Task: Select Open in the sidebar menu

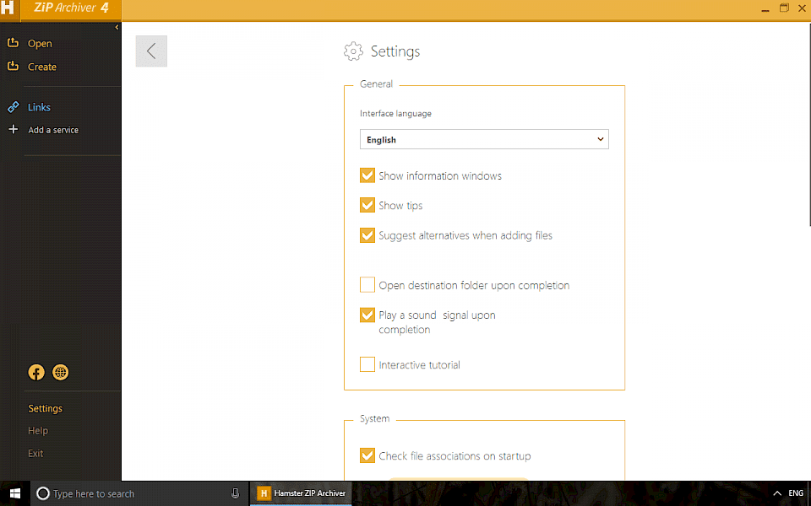Action: click(x=40, y=43)
